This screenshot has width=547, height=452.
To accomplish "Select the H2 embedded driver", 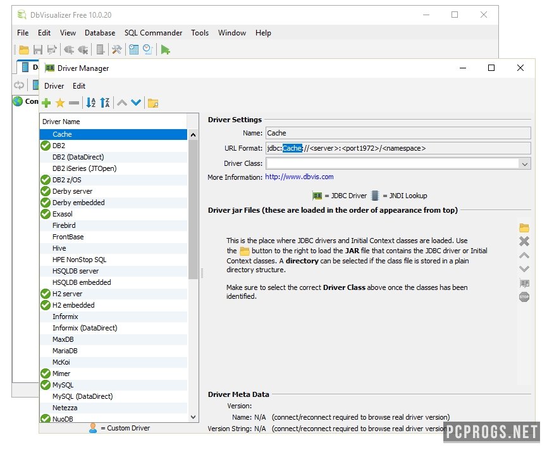I will [x=113, y=305].
